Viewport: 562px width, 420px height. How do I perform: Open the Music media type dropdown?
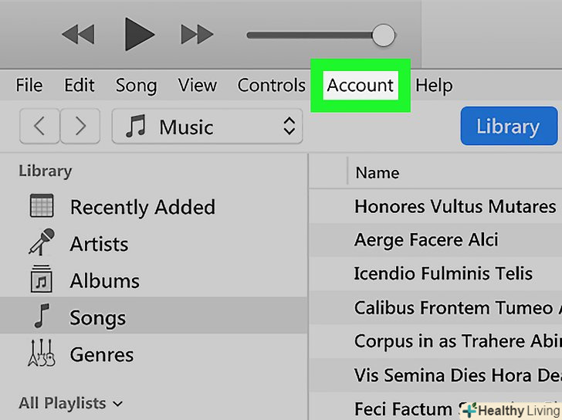pos(207,127)
